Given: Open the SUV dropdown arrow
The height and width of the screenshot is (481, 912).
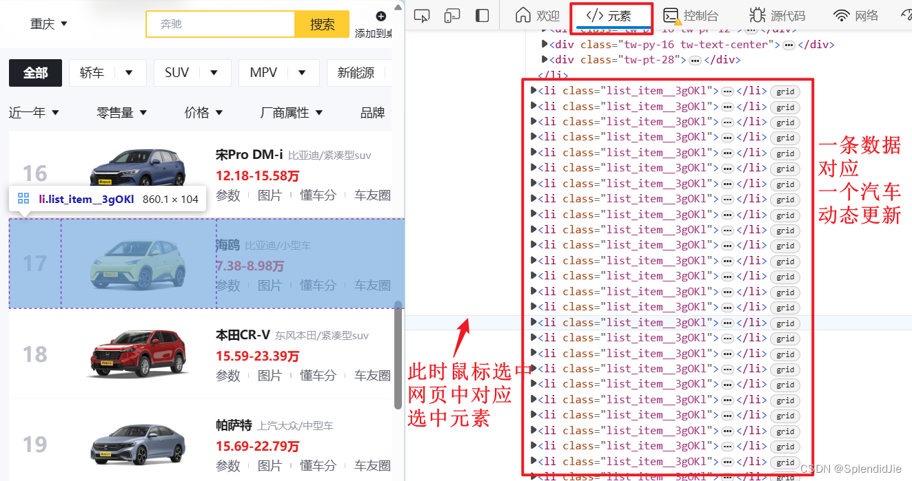Looking at the screenshot, I should click(214, 72).
